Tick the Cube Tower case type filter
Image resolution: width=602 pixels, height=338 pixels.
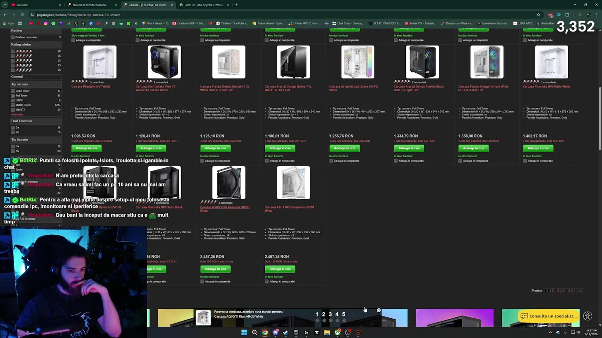[13, 91]
